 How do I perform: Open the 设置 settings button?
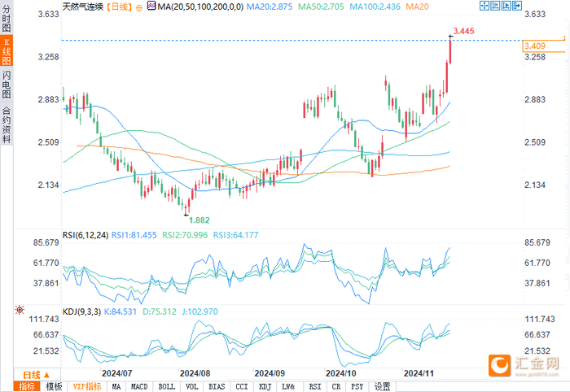(383, 387)
